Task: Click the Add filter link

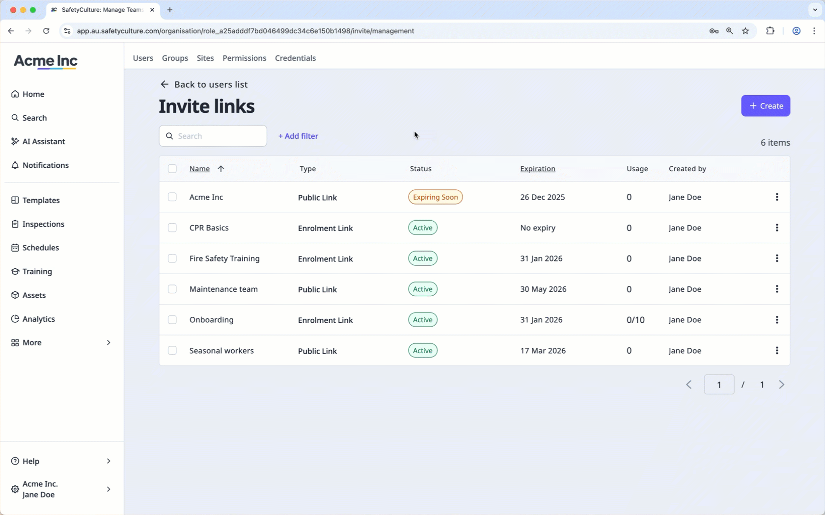Action: point(298,136)
